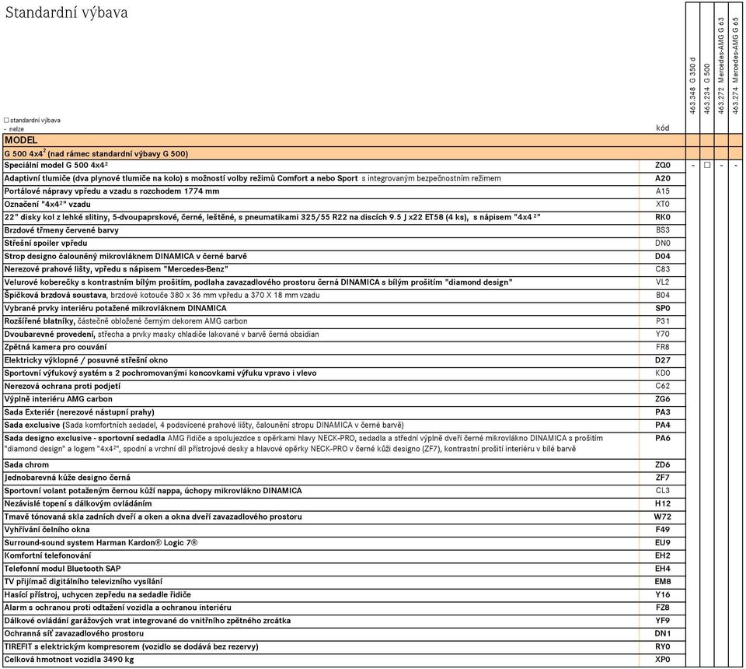The image size is (746, 669).
Task: Click code "RK0"
Action: 662,217
